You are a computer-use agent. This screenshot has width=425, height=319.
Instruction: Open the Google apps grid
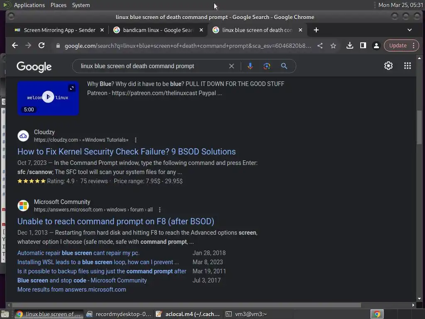point(408,66)
